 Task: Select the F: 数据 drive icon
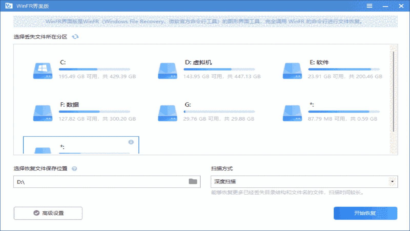tap(43, 113)
